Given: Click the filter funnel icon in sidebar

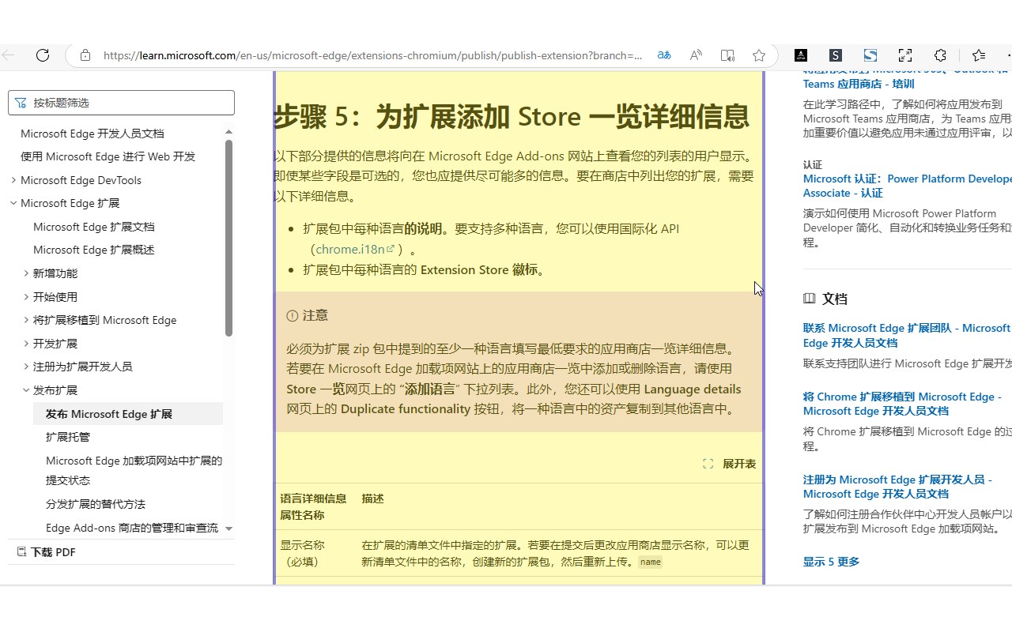Looking at the screenshot, I should [x=21, y=103].
